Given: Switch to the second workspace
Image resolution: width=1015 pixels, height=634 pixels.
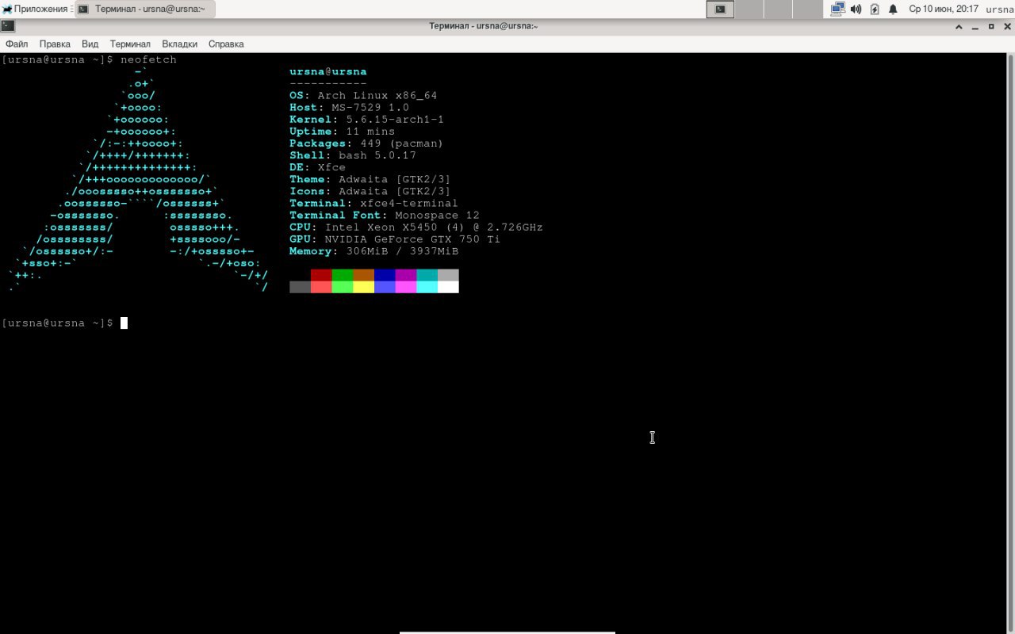Looking at the screenshot, I should 749,9.
